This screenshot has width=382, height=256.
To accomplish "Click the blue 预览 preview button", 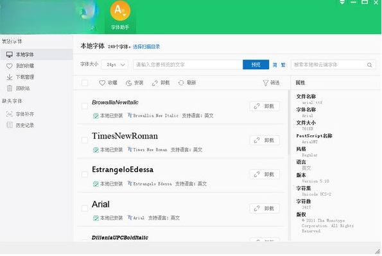I will [256, 65].
